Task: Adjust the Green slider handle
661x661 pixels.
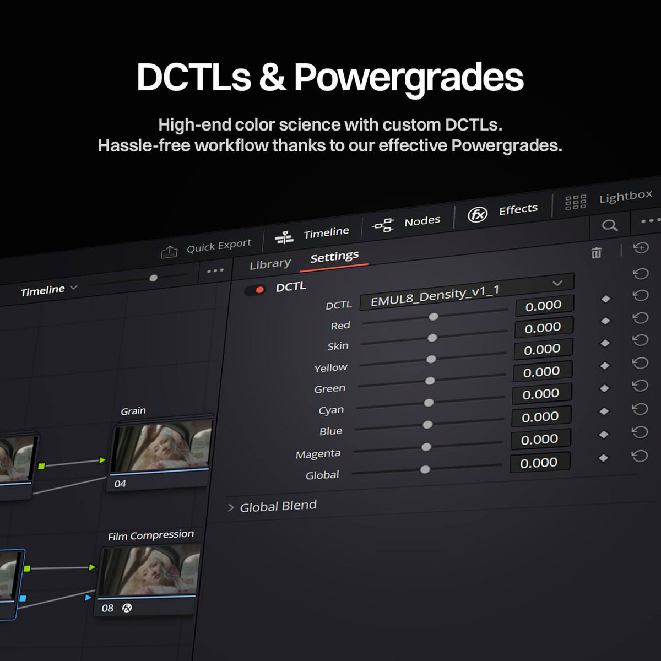Action: coord(430,381)
